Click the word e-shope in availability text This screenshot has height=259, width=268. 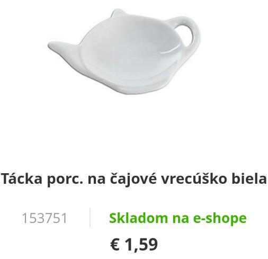click(220, 219)
